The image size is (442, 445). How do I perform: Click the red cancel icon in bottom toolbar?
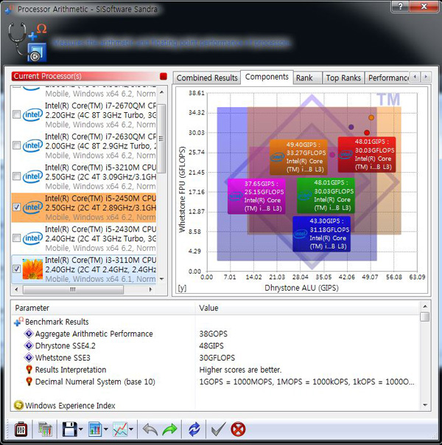(238, 430)
